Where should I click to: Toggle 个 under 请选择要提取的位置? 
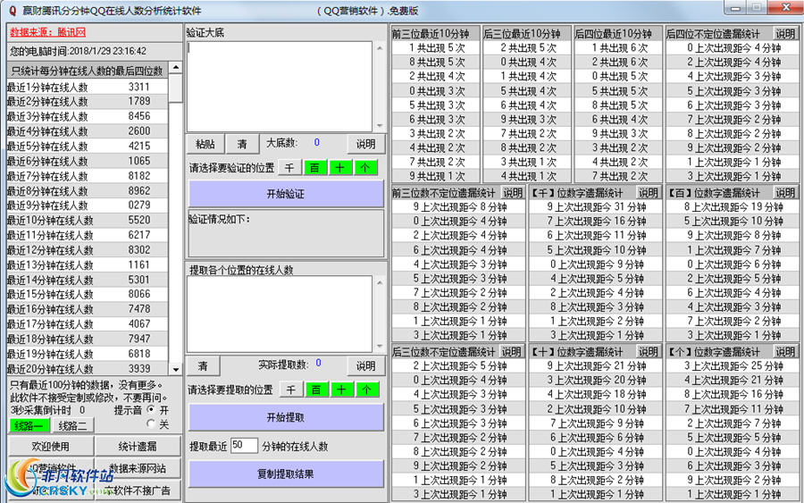tap(366, 390)
